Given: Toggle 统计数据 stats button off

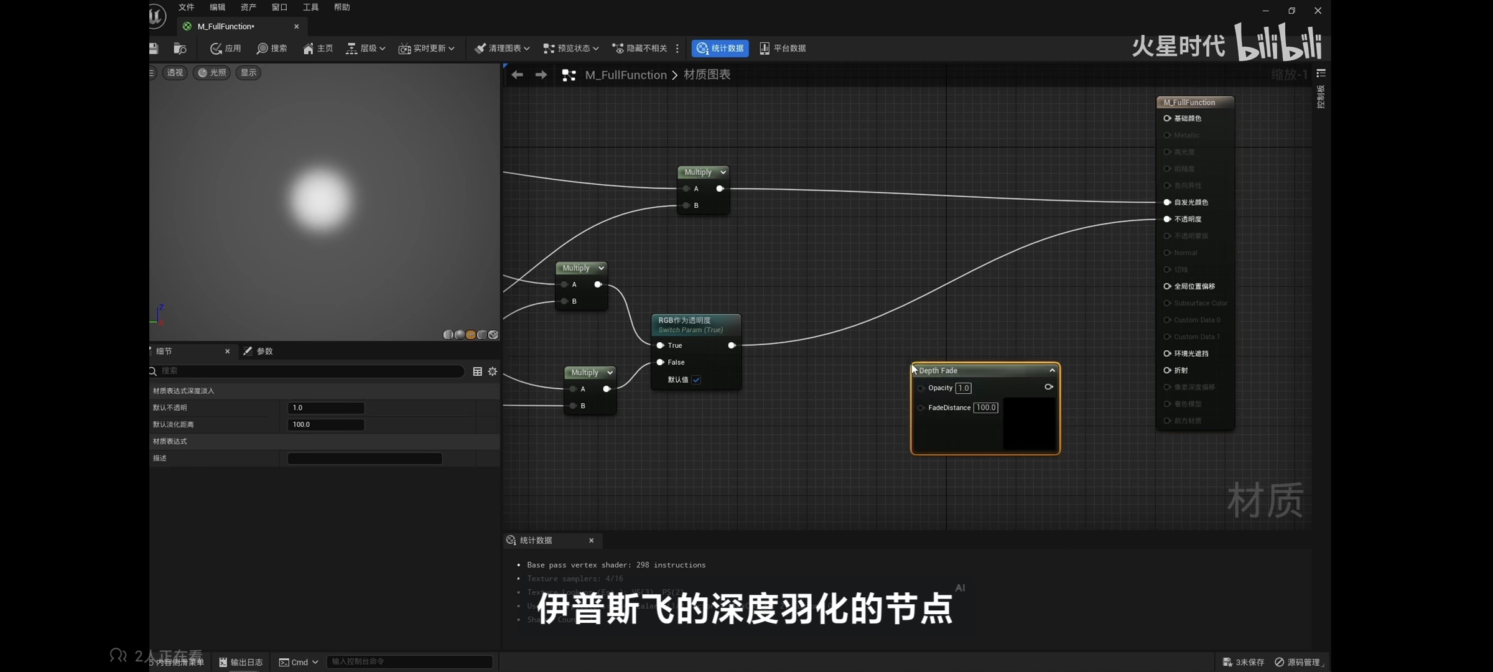Looking at the screenshot, I should (720, 49).
